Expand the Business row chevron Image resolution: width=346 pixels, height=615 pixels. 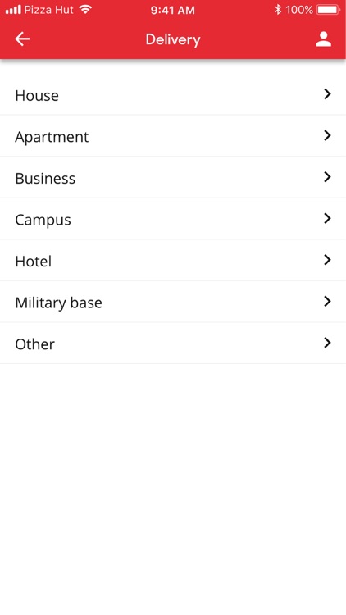(x=327, y=177)
